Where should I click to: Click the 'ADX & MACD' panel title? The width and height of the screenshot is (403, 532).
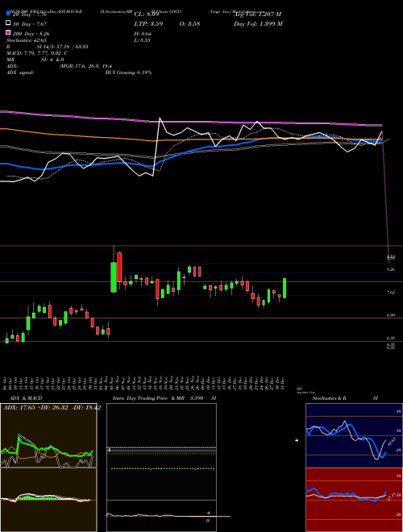26,398
